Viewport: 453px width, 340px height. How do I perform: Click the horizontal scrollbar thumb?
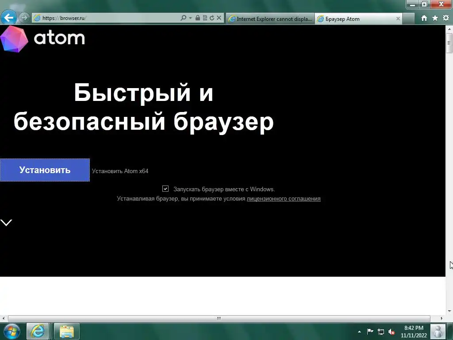[x=219, y=318]
